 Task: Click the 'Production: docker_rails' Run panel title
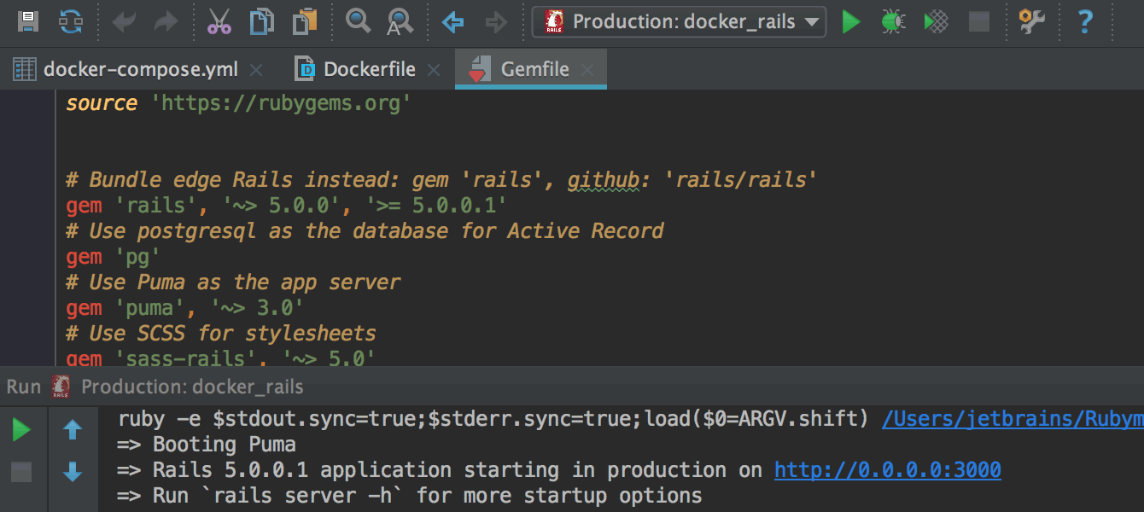[192, 387]
